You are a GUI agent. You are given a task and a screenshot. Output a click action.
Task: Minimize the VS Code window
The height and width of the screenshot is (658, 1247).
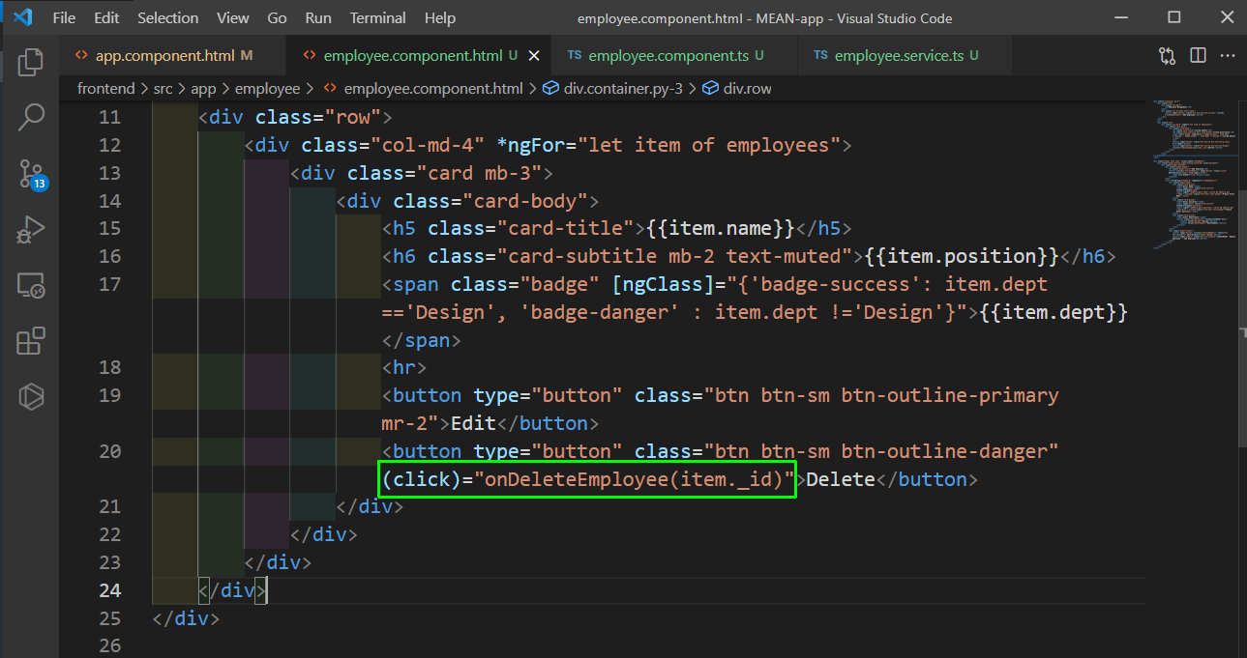point(1122,17)
